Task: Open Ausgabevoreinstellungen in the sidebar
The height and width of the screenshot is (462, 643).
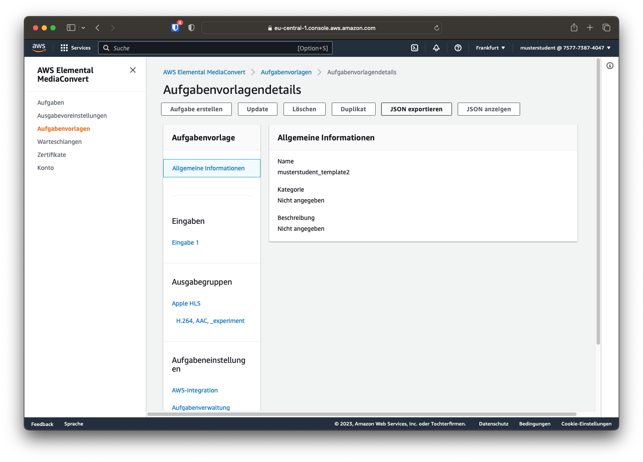Action: point(72,116)
